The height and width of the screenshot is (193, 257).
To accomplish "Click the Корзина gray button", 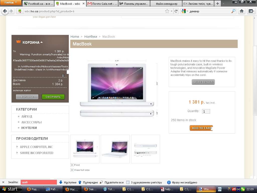I will (x=27, y=97).
